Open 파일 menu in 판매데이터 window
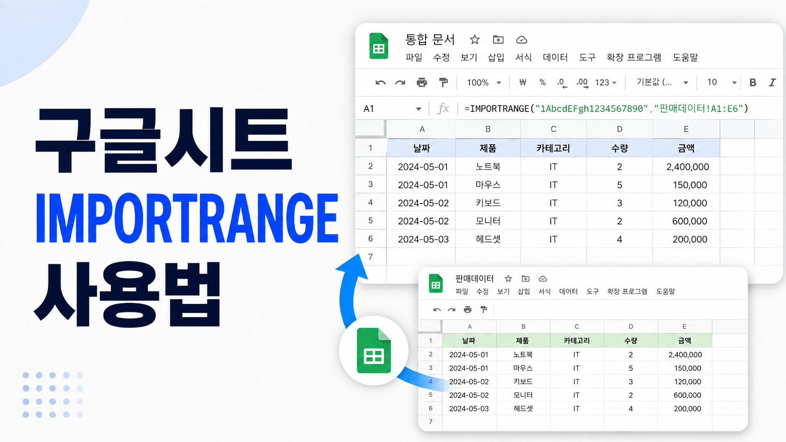 coord(462,291)
